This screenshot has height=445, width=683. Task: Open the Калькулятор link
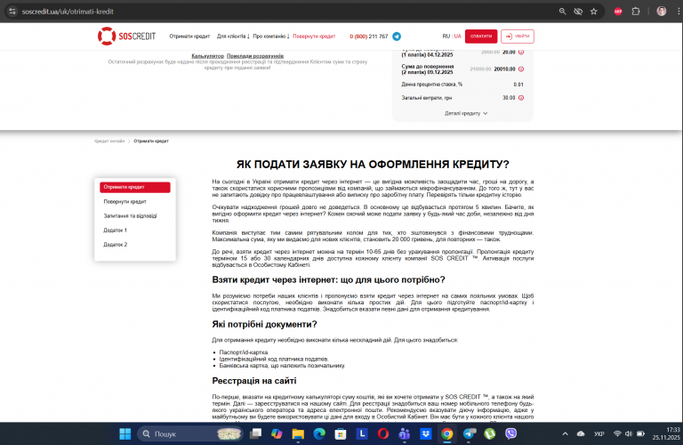tap(208, 56)
